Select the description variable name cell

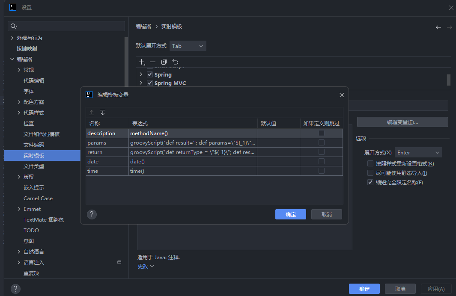[107, 133]
